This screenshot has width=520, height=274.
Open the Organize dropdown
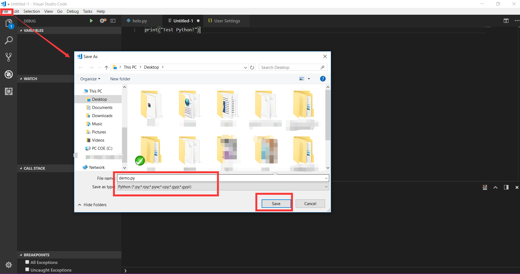coord(90,79)
